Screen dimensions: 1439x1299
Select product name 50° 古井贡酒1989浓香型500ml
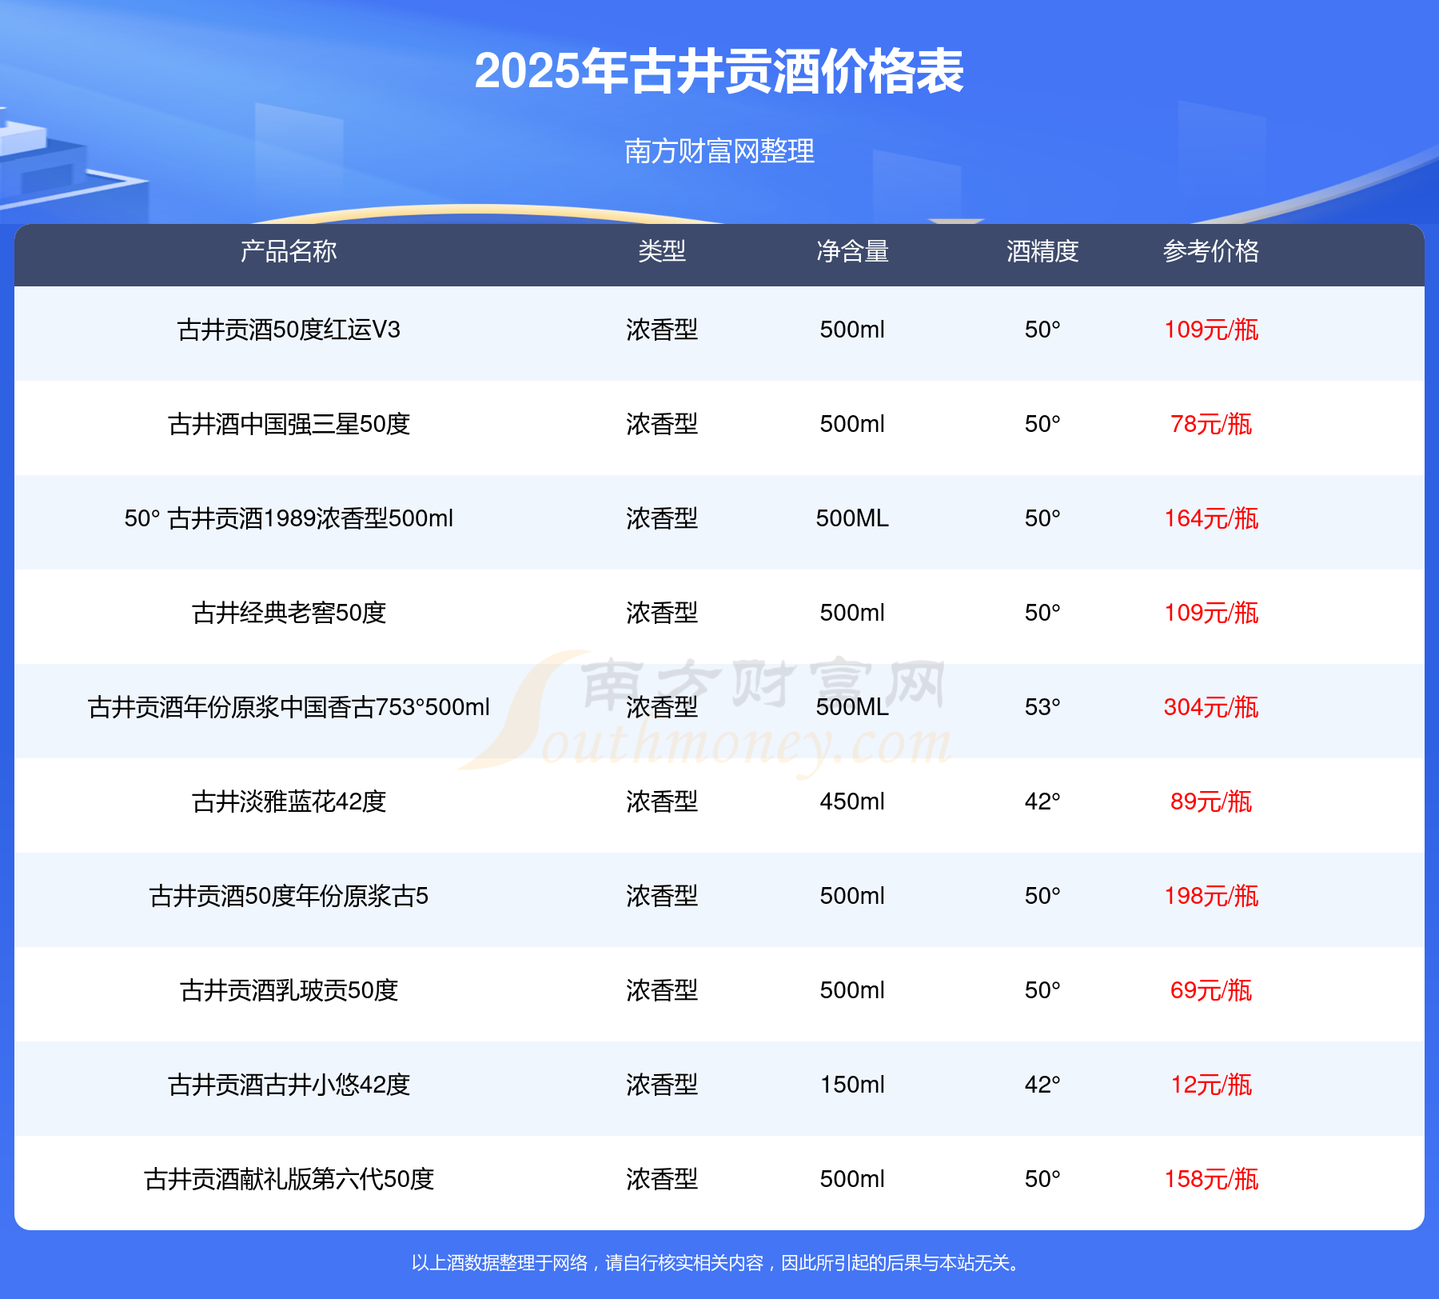tap(289, 518)
